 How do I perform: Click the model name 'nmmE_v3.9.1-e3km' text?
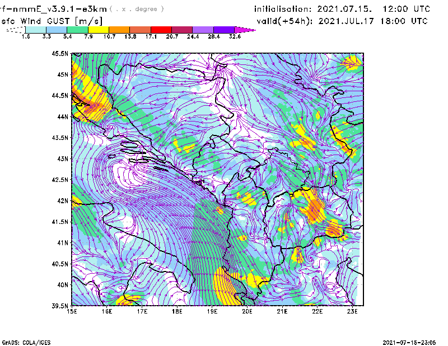[x=60, y=9]
